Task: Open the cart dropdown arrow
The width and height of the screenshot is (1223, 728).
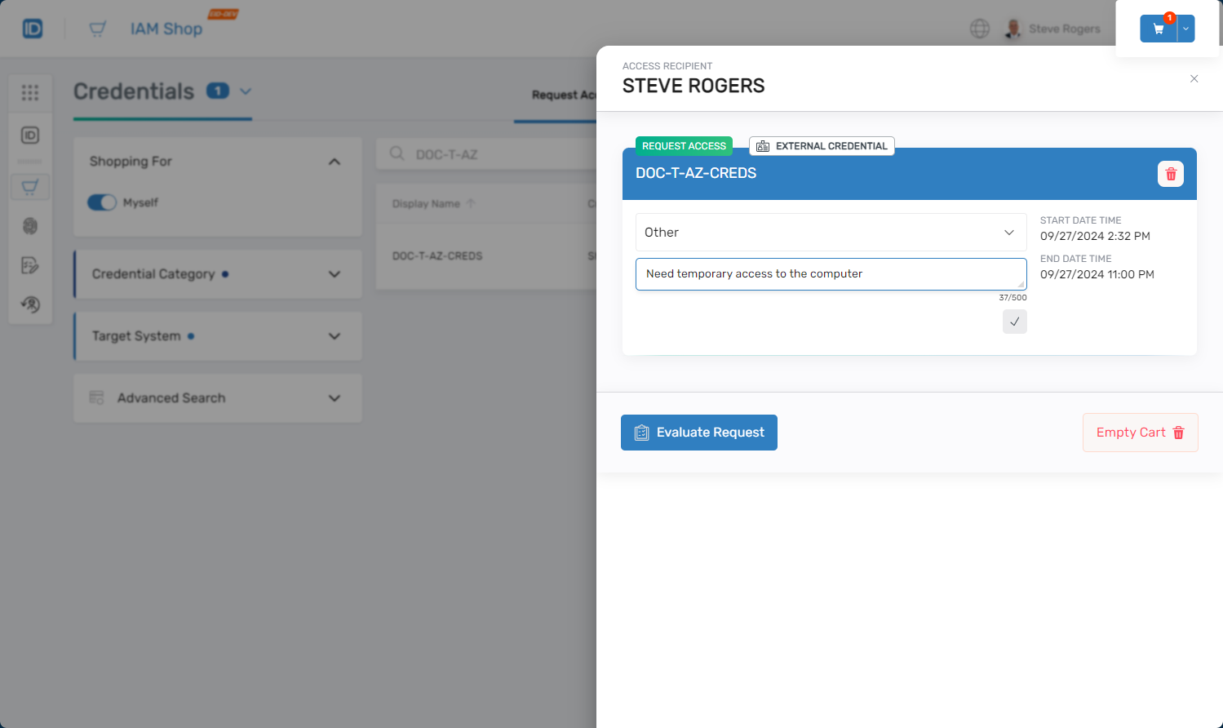Action: tap(1185, 29)
